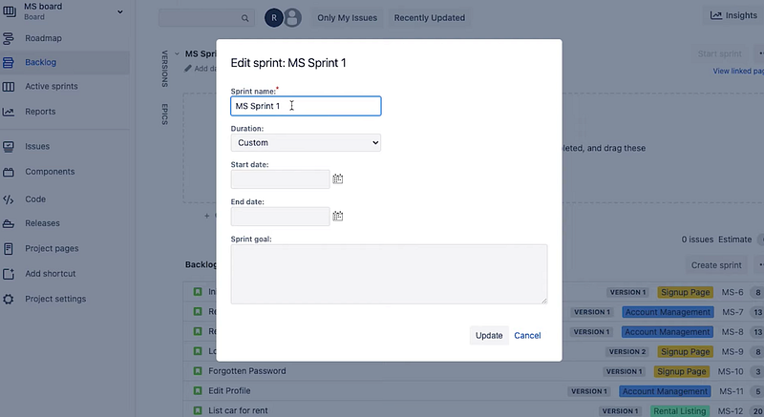Click the Releases ship icon
This screenshot has height=417, width=764.
pos(9,224)
